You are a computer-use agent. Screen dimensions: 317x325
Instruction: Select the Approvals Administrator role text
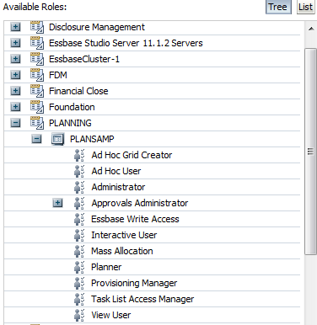click(140, 203)
